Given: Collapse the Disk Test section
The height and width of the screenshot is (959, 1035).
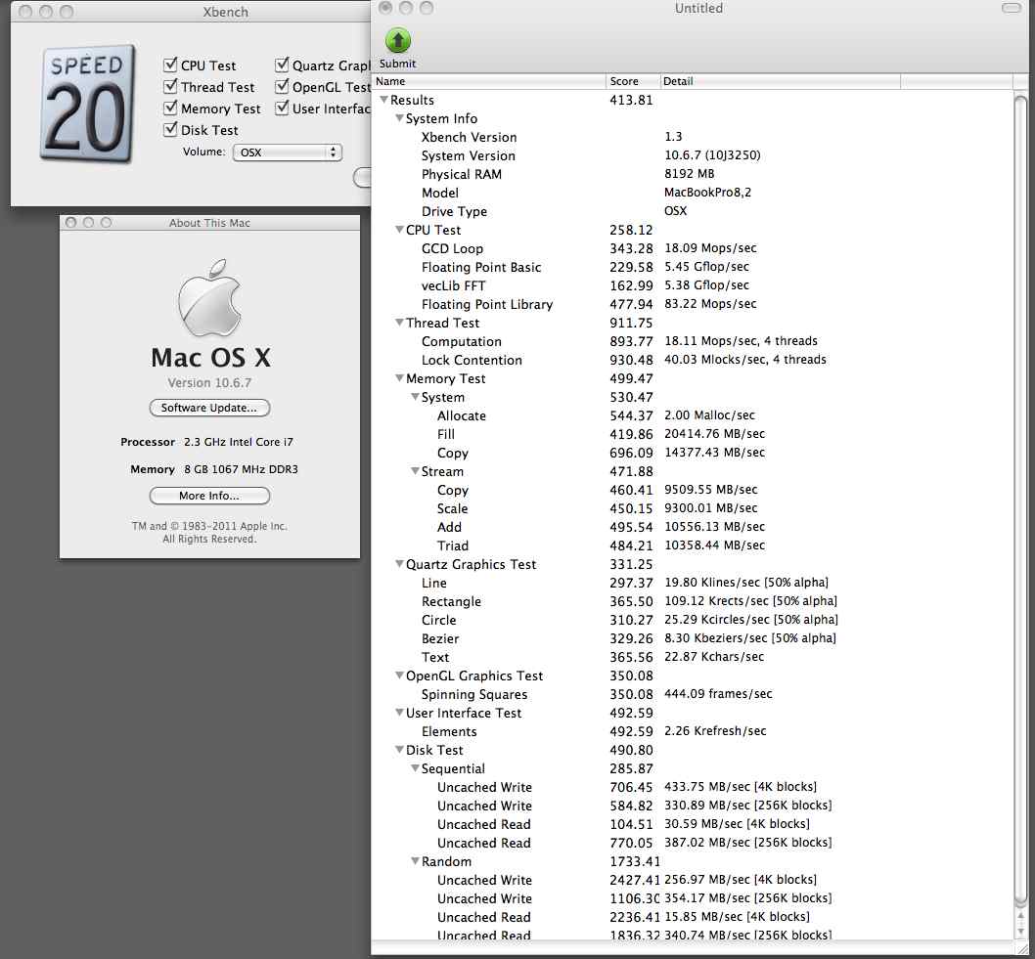Looking at the screenshot, I should click(x=399, y=749).
